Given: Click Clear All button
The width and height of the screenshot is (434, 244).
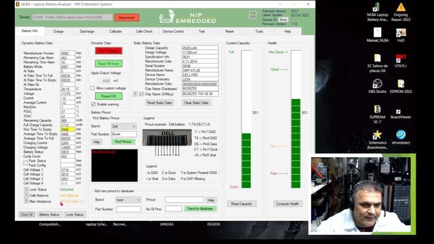Looking at the screenshot, I should (27, 214).
